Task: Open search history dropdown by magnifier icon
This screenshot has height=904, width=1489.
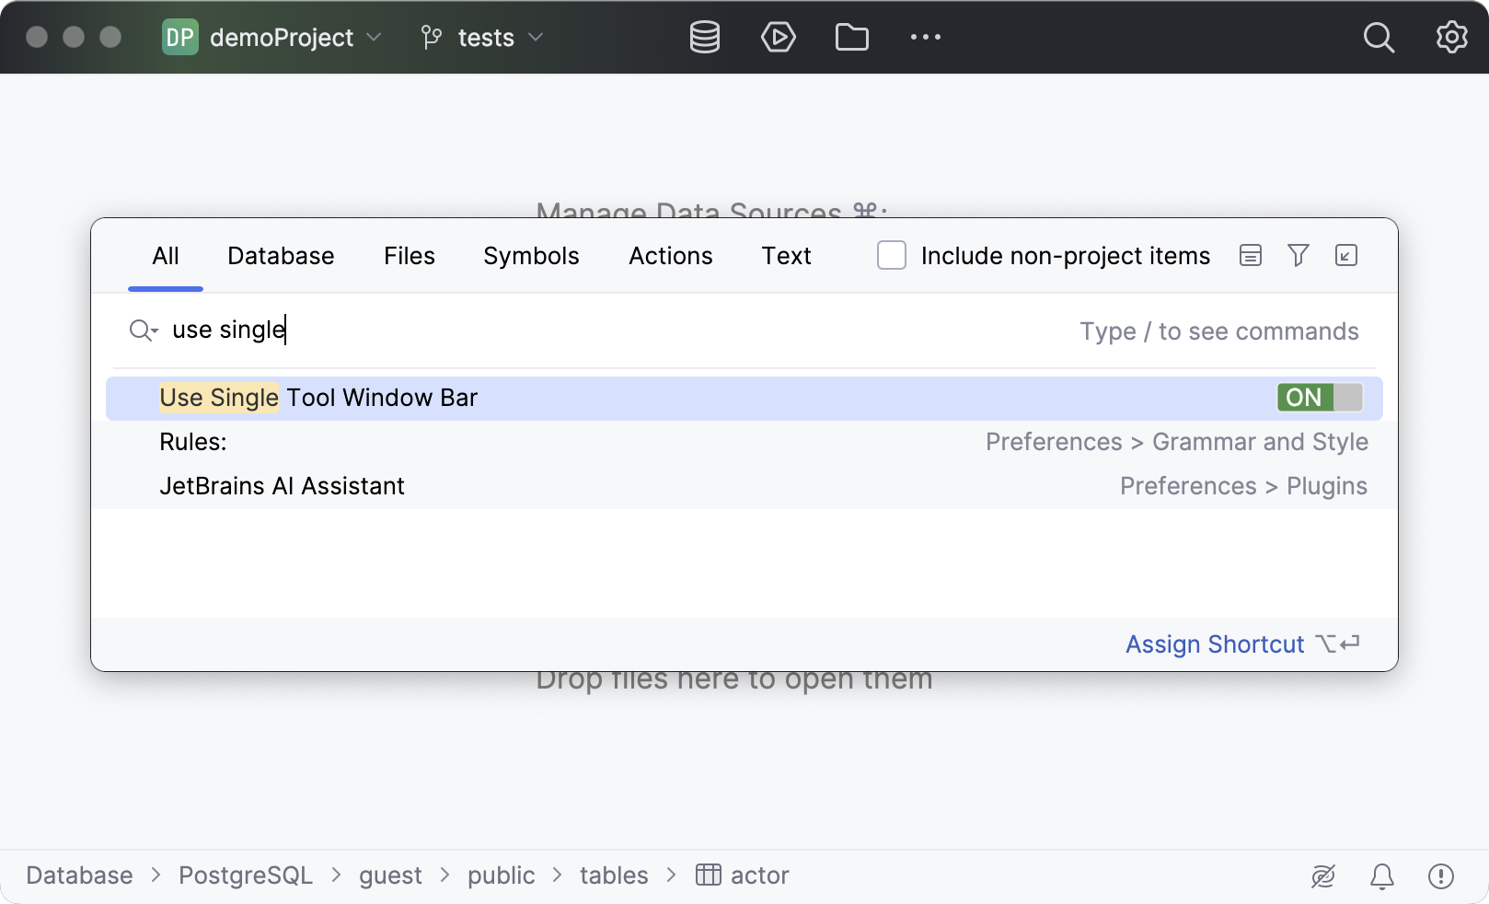Action: 144,330
